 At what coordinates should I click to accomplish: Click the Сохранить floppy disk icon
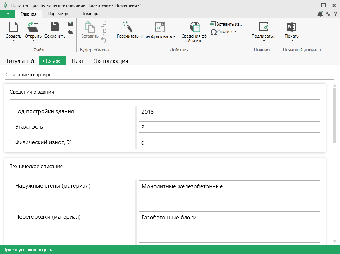point(55,27)
